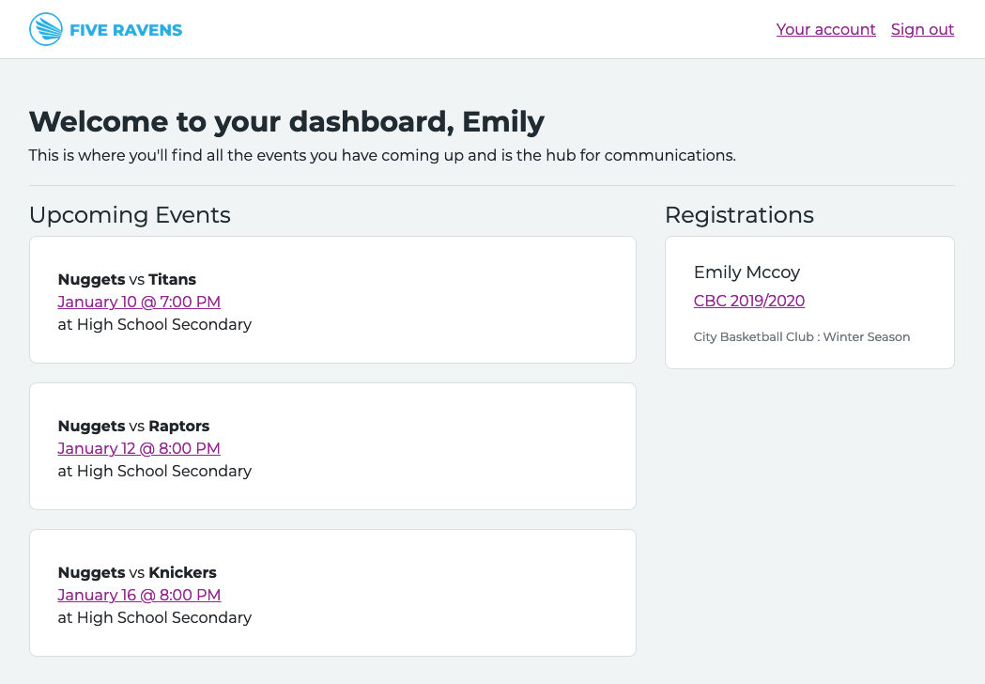Click the venue text in the Titans event card
The height and width of the screenshot is (684, 985).
tap(155, 324)
